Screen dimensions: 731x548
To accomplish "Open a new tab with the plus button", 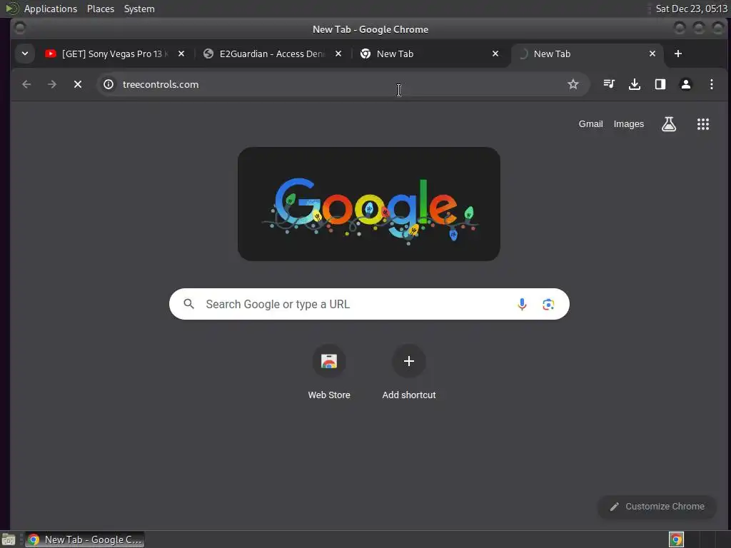I will pyautogui.click(x=678, y=54).
